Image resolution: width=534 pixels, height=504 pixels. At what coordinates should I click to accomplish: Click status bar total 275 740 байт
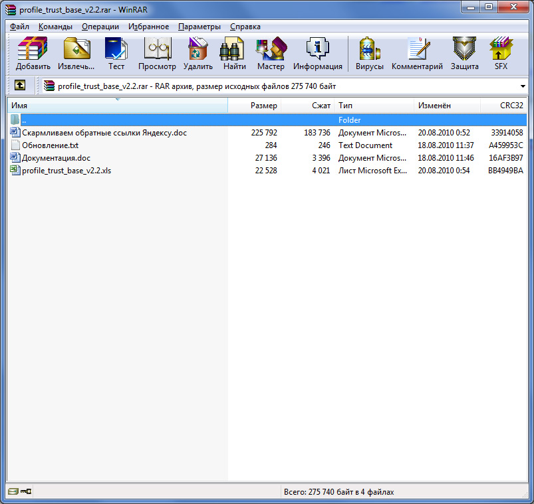(x=339, y=492)
